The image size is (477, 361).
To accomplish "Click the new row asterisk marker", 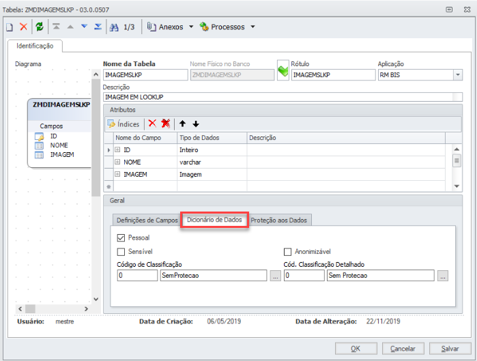I will (109, 186).
